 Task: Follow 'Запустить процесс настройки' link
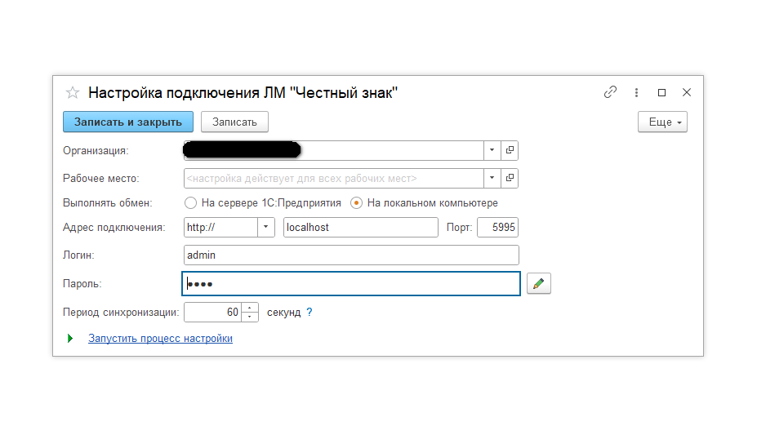(160, 338)
